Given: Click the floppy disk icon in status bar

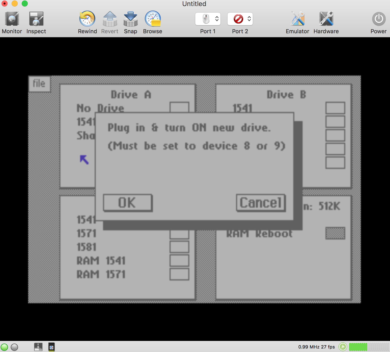Looking at the screenshot, I should (x=38, y=347).
